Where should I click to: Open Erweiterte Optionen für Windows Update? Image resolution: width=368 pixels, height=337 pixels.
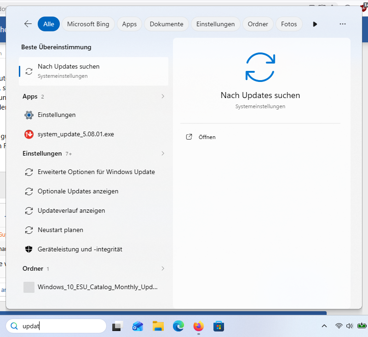pos(94,172)
